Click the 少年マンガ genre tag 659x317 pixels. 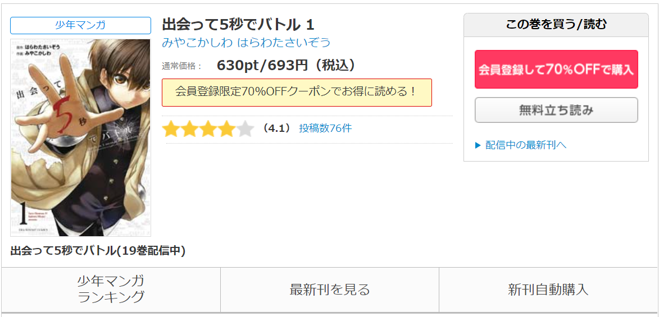pos(80,25)
